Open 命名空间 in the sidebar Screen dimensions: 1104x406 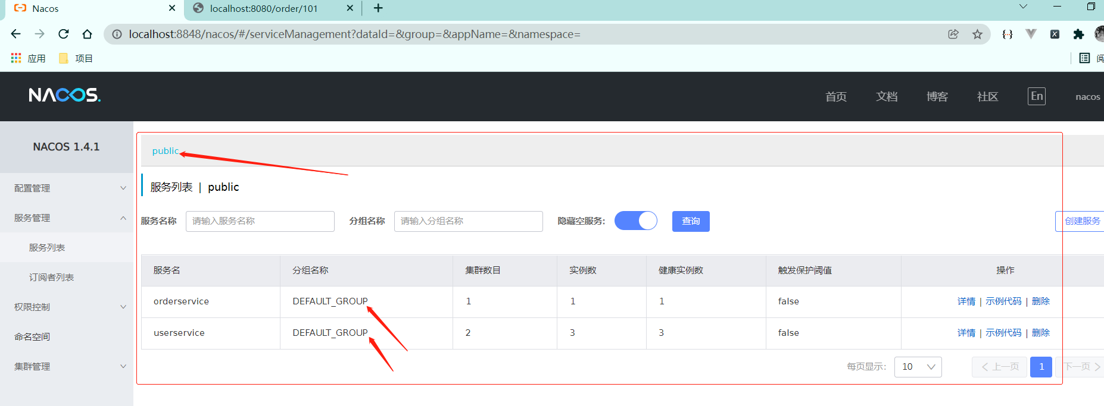pyautogui.click(x=67, y=336)
